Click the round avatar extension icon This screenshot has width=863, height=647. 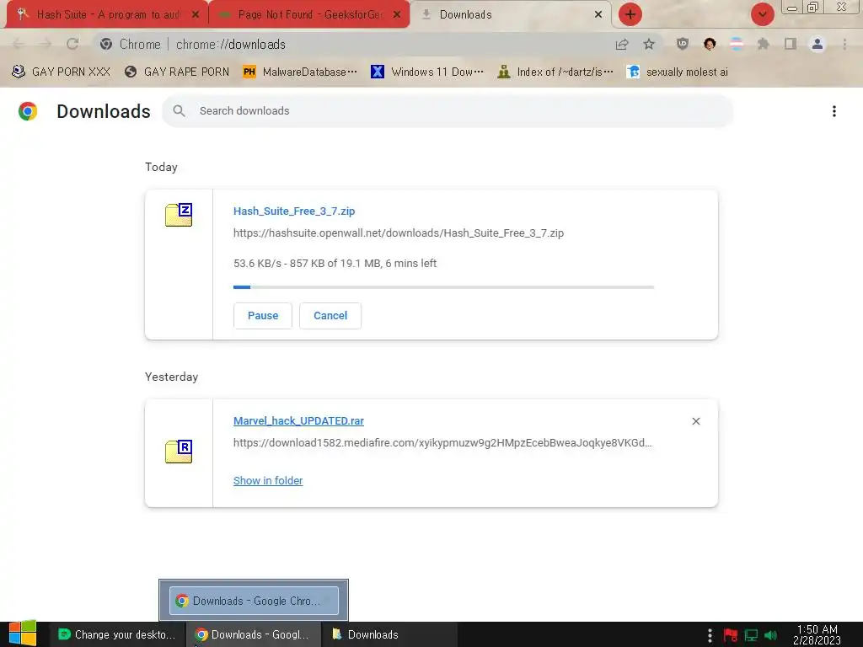(710, 44)
